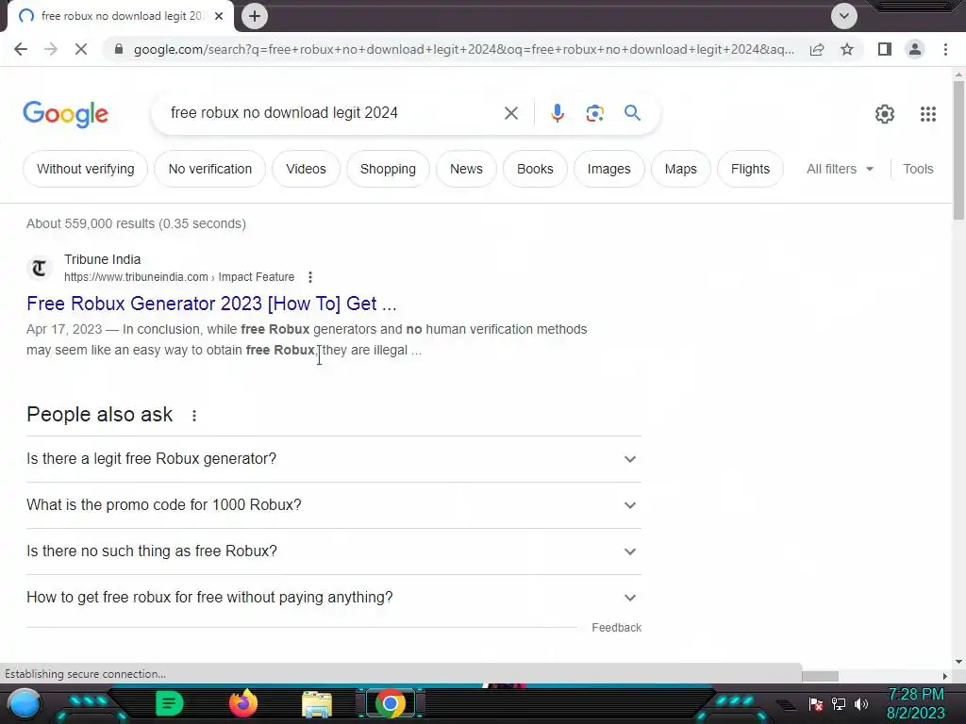Open the Start orb on taskbar
Image resolution: width=966 pixels, height=724 pixels.
pyautogui.click(x=24, y=704)
